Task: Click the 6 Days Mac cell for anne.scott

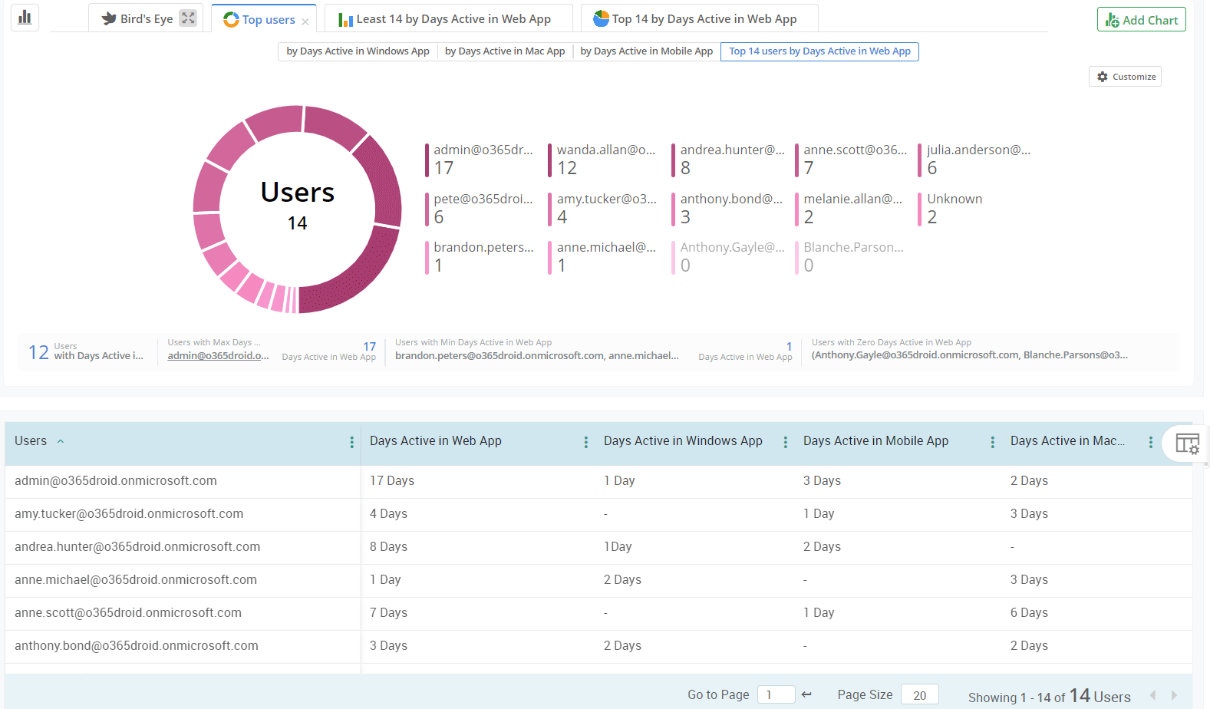Action: point(1029,613)
